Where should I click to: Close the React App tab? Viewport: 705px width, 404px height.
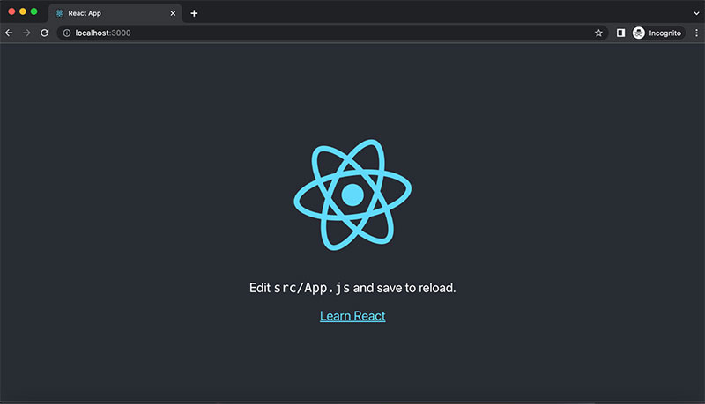[x=173, y=13]
